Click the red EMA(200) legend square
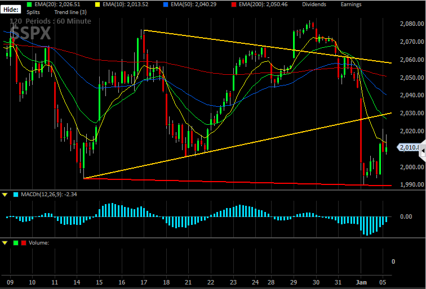The image size is (426, 289). click(x=234, y=4)
